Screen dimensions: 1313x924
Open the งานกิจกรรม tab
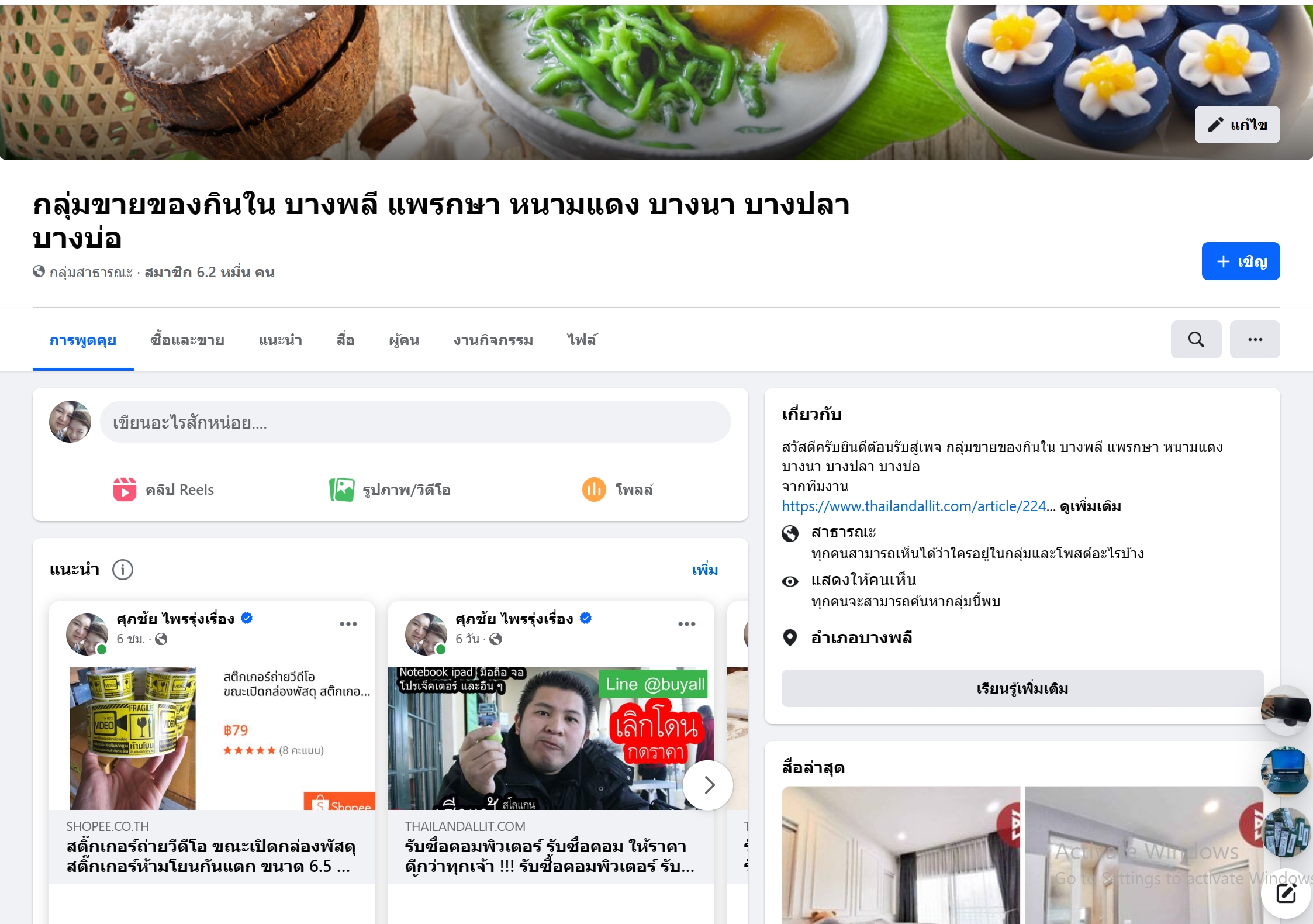tap(493, 340)
